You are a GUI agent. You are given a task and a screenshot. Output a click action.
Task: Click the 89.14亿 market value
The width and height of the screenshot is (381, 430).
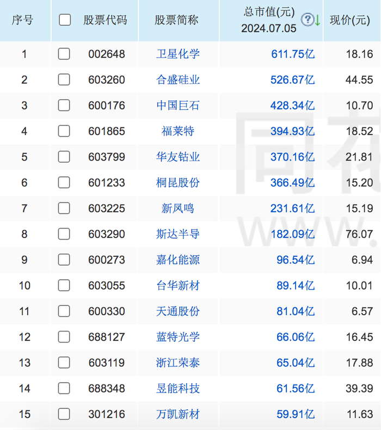tap(296, 285)
